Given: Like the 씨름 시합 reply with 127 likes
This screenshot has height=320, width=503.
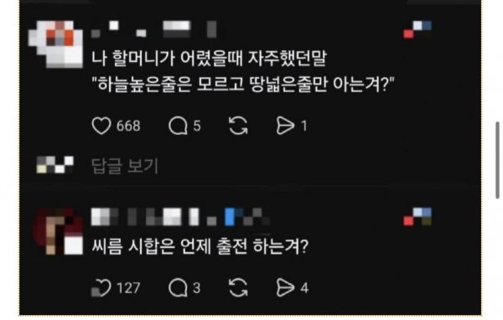Looking at the screenshot, I should tap(101, 287).
